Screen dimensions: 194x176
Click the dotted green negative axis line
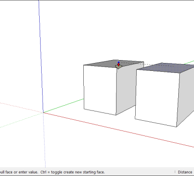pyautogui.click(x=21, y=120)
